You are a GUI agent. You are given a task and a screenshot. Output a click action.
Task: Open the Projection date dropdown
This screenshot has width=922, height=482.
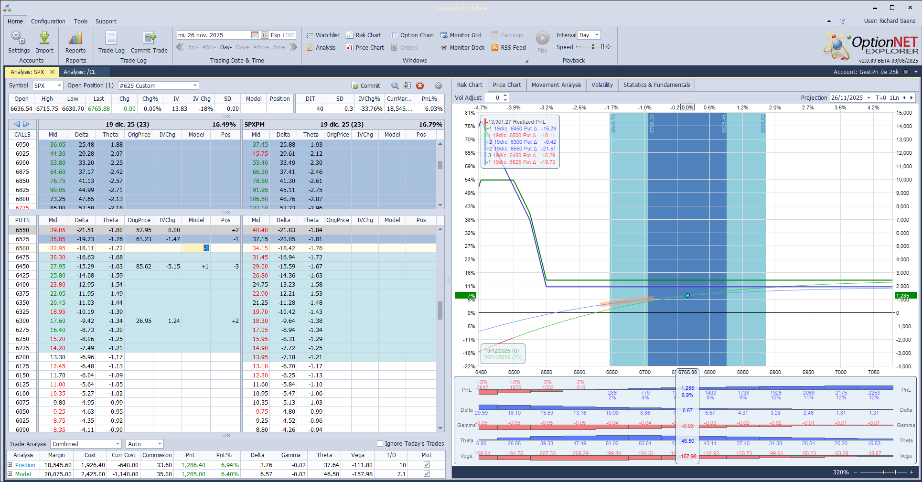pyautogui.click(x=868, y=97)
